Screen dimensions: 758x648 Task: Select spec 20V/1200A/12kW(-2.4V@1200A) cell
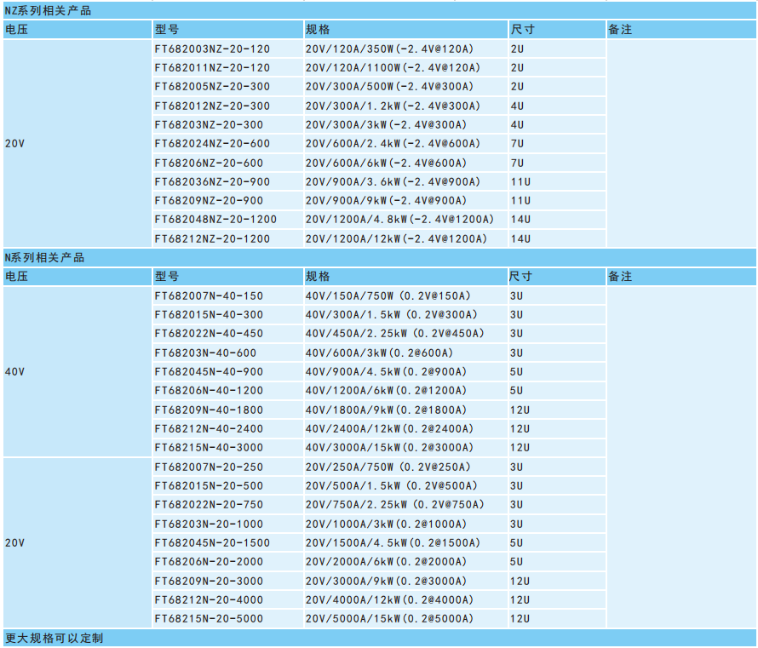pos(396,239)
